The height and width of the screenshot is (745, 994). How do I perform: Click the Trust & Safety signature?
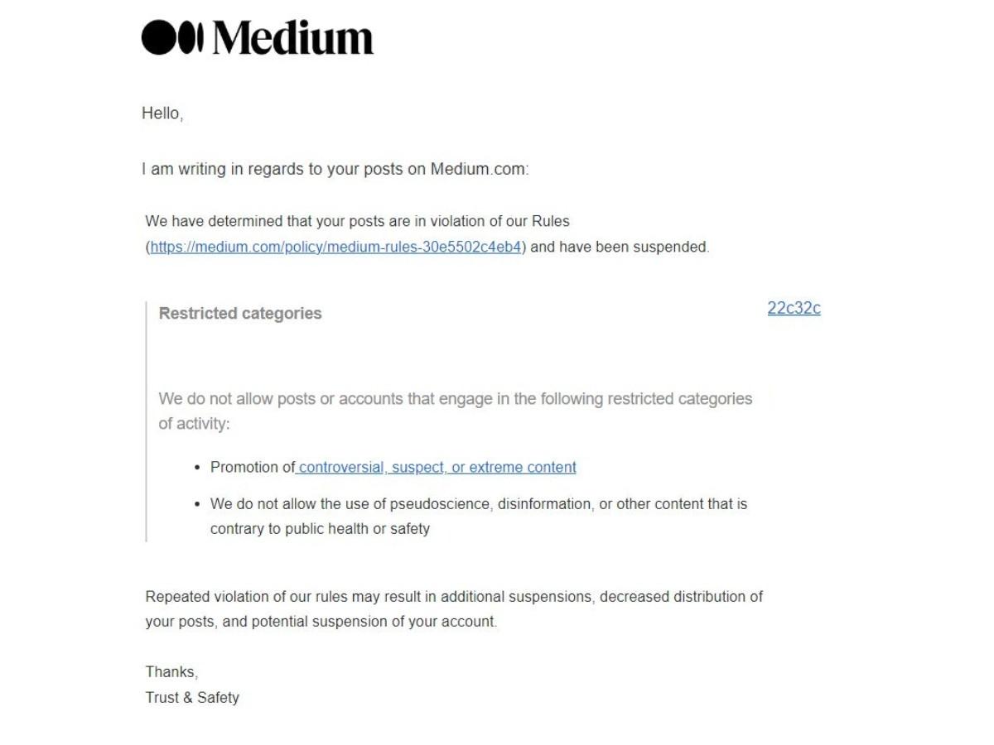point(192,697)
